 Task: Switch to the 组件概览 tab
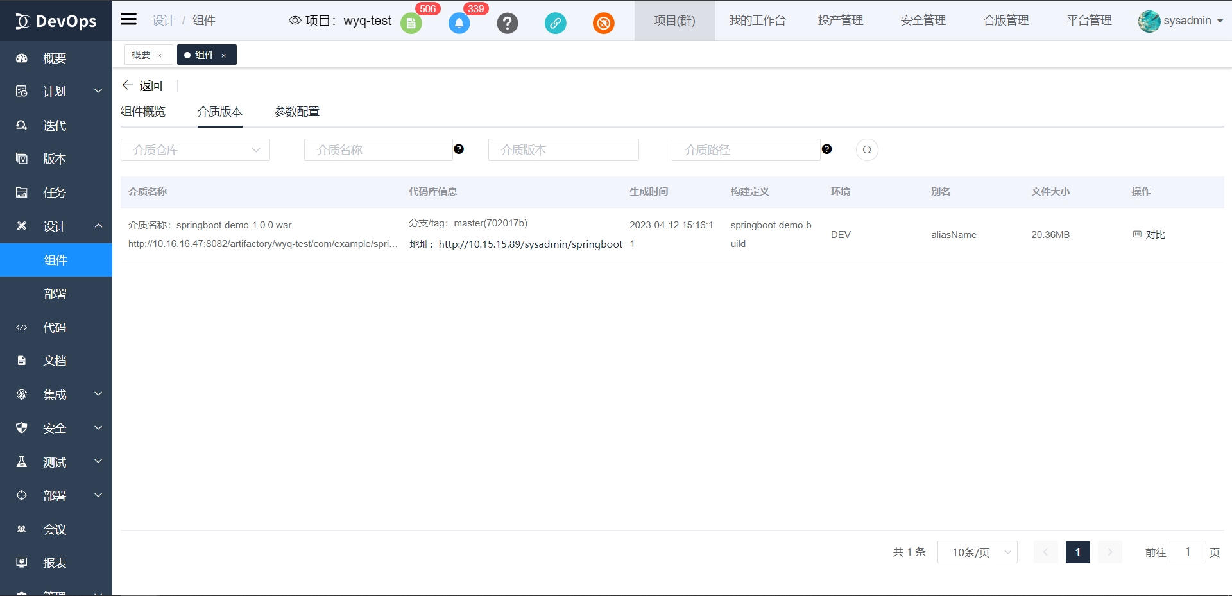pos(143,112)
